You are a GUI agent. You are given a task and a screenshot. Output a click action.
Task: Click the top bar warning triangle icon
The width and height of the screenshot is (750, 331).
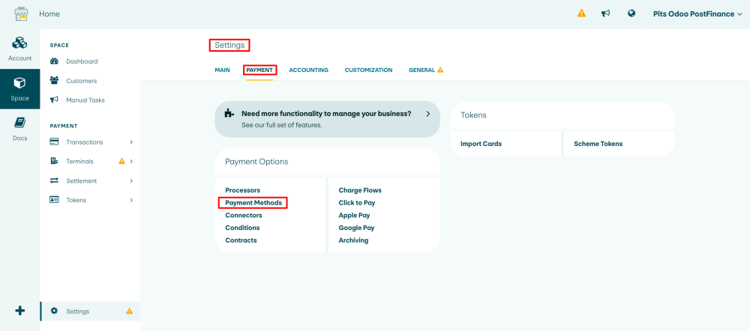pyautogui.click(x=581, y=13)
